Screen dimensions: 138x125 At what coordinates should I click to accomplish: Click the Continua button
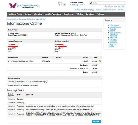[x=96, y=121]
